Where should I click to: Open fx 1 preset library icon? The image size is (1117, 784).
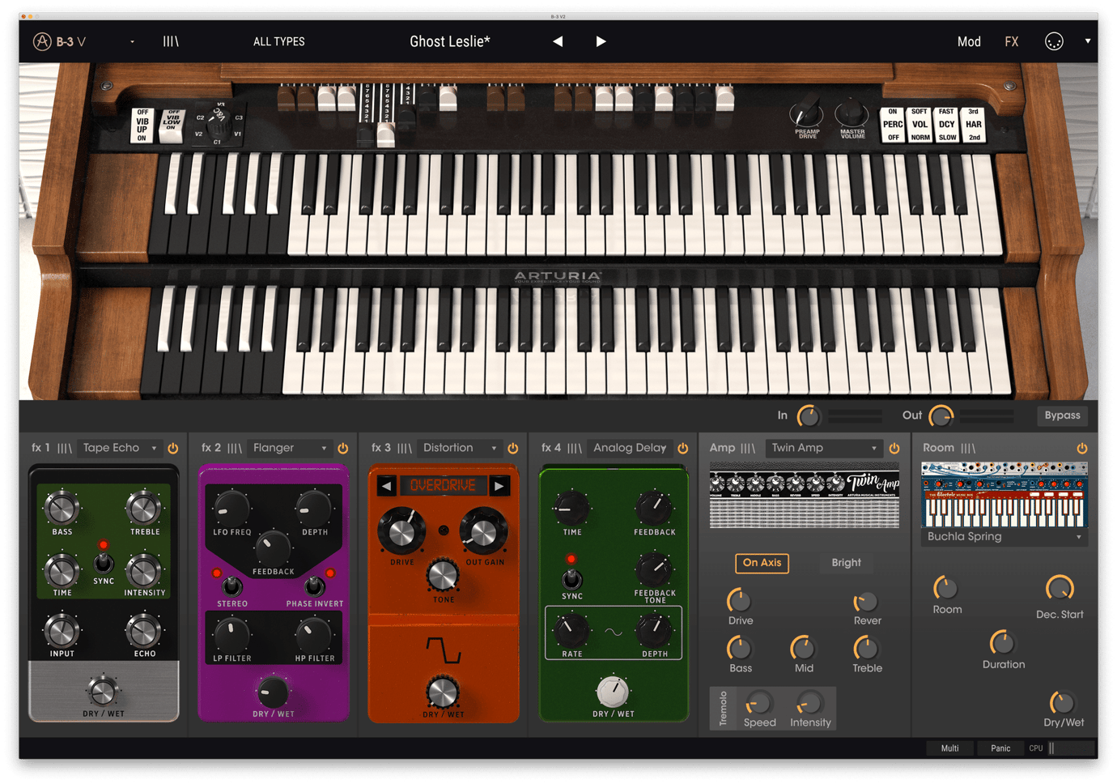65,448
